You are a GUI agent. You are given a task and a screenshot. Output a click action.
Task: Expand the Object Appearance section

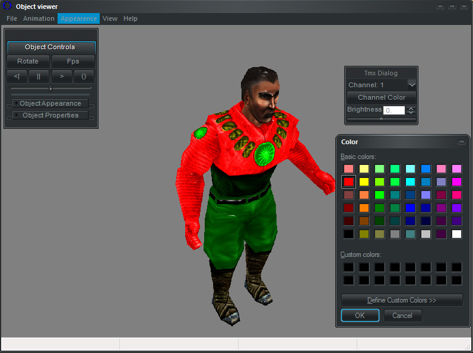50,103
